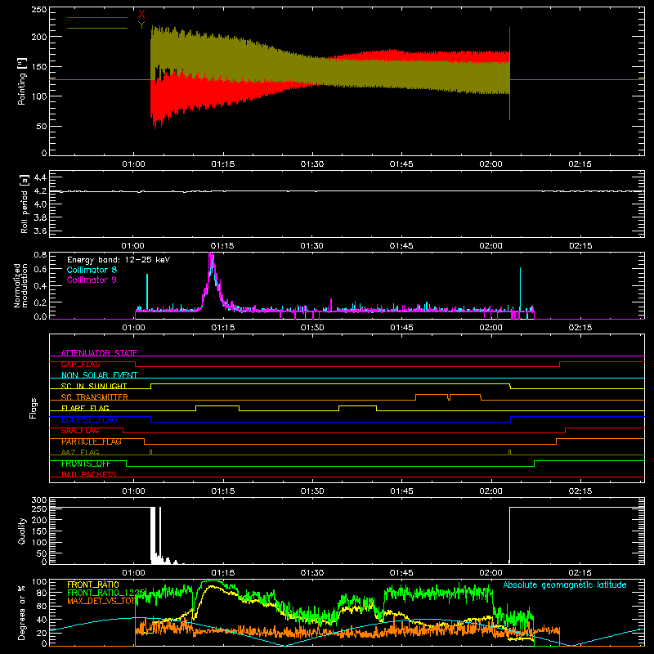This screenshot has width=654, height=654.
Task: Click the 'Absolute geomagnetic latitude' label
Action: click(x=565, y=585)
